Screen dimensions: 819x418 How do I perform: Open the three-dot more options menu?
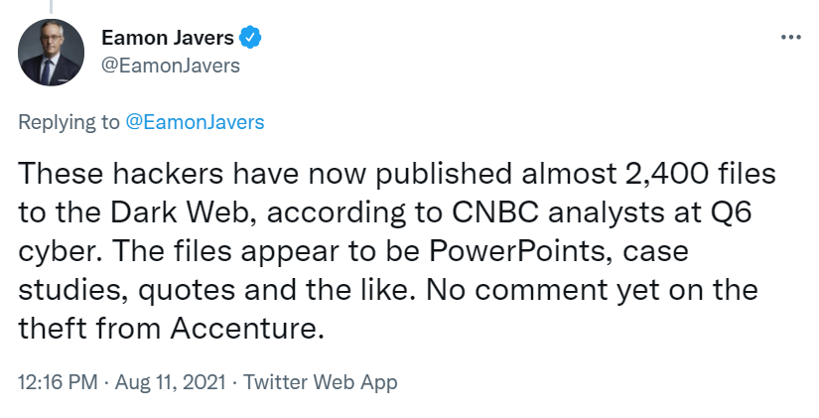coord(790,38)
